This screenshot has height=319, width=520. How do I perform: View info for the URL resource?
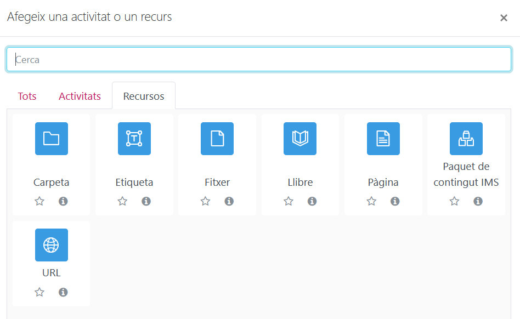click(63, 292)
